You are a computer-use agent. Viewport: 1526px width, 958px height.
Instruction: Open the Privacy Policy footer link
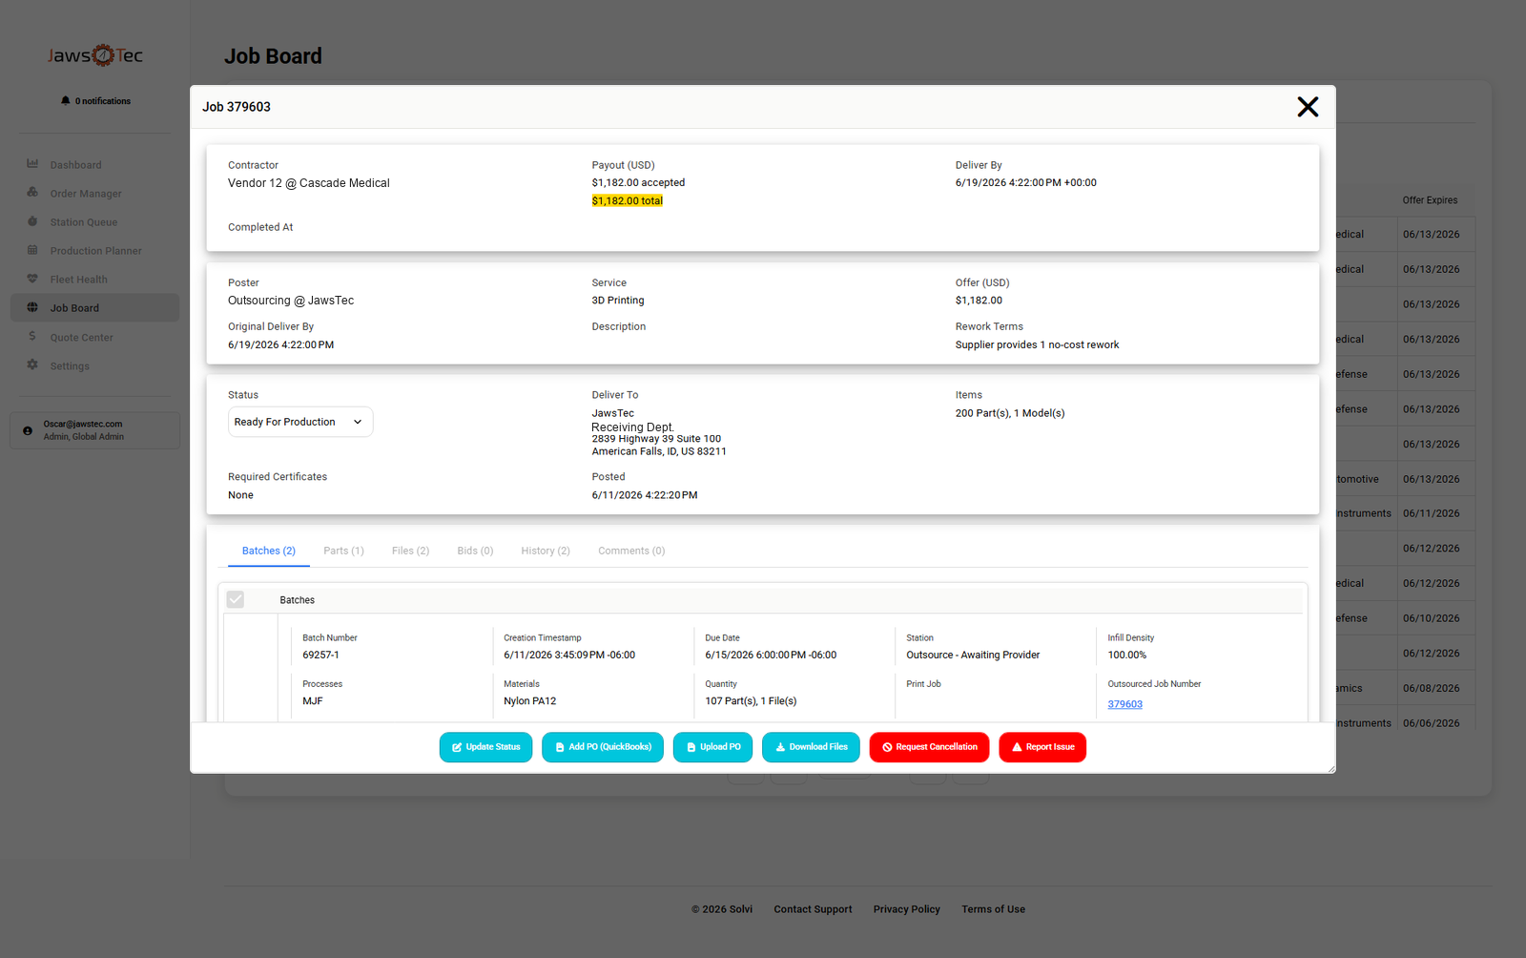(907, 909)
